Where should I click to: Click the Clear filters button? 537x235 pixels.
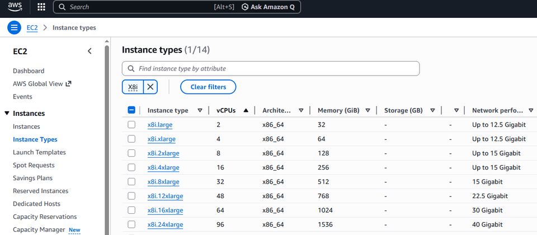pos(208,87)
